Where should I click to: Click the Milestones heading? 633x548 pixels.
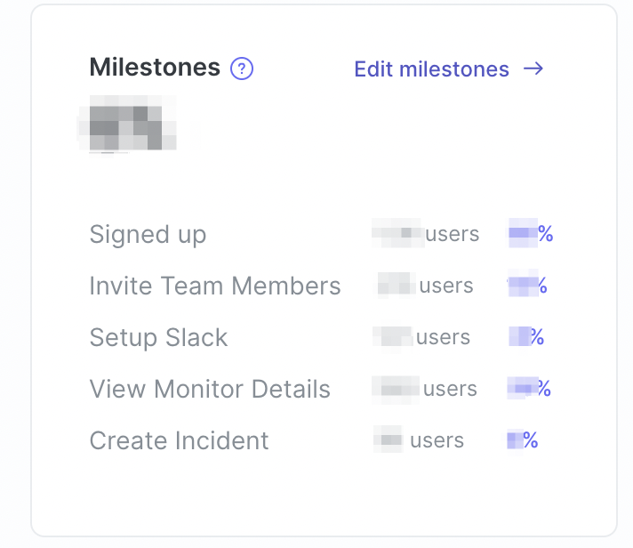click(x=155, y=67)
